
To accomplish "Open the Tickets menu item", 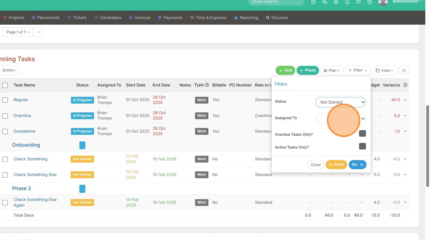I will point(77,18).
